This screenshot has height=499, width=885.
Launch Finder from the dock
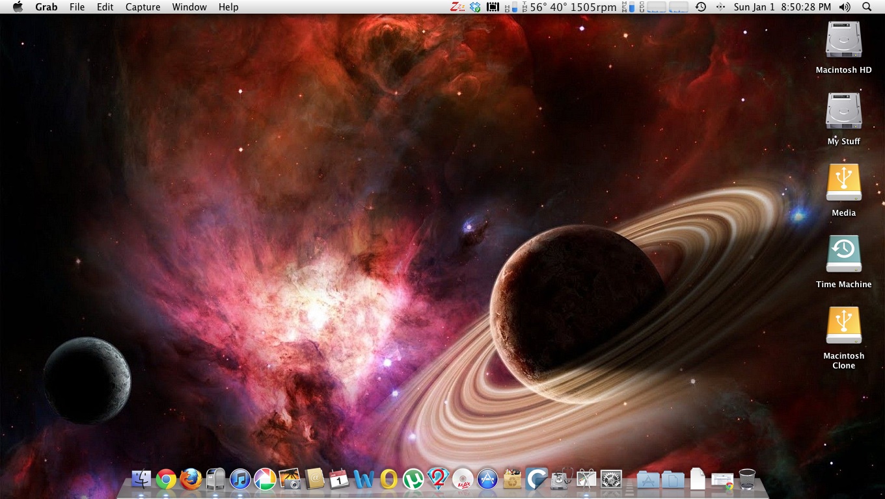point(141,480)
